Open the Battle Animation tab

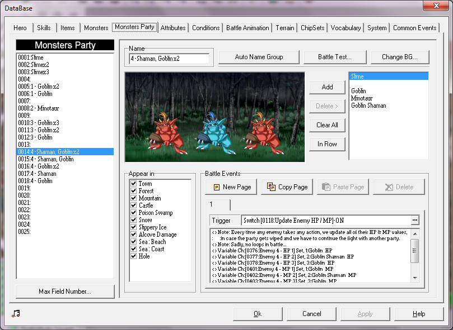pos(247,28)
